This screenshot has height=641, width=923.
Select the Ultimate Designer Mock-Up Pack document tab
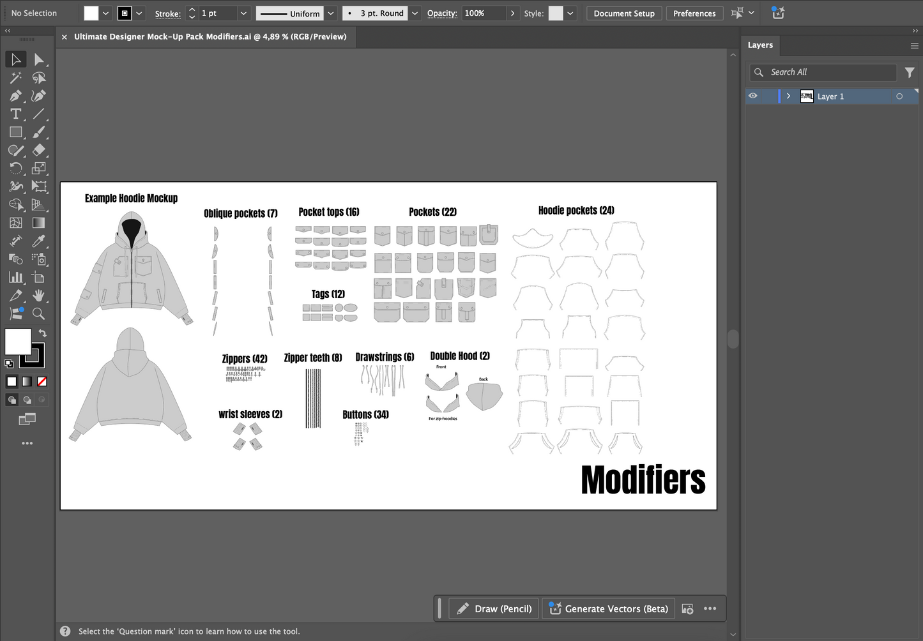210,37
